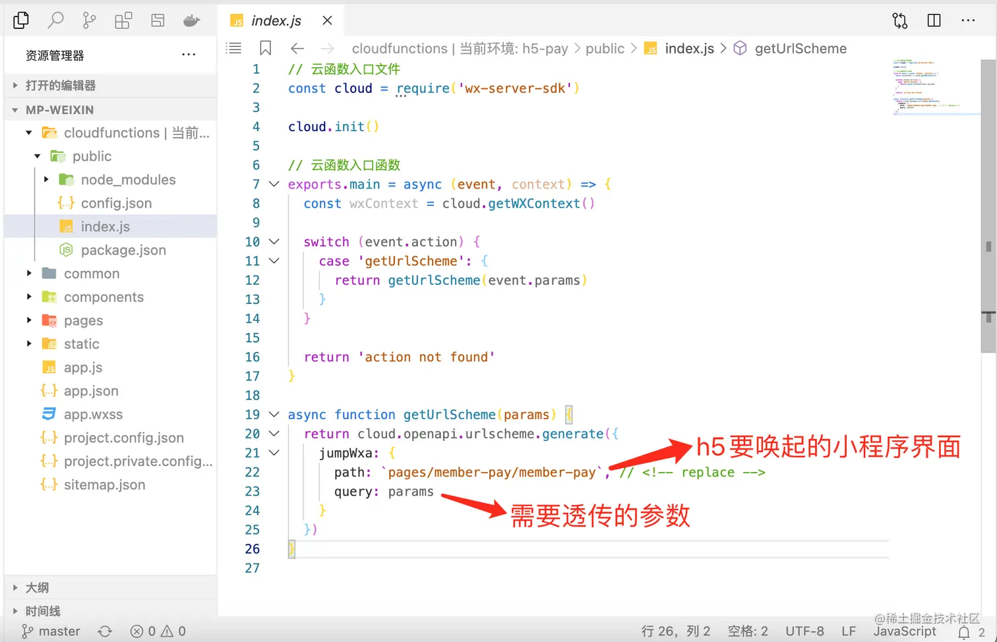Open the editor more actions menu

(x=968, y=20)
